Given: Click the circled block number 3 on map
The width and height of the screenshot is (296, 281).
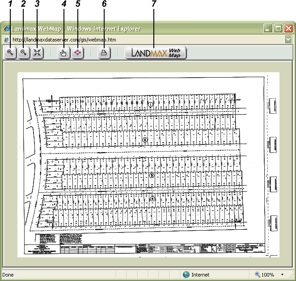Looking at the screenshot, I should tap(152, 175).
